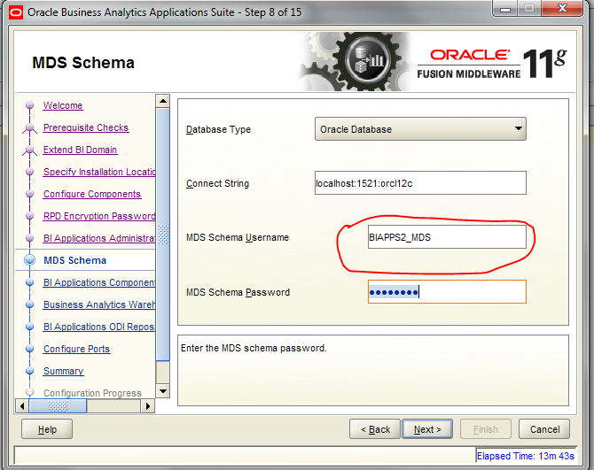Open the Database Type dropdown
The image size is (594, 470).
[x=420, y=129]
